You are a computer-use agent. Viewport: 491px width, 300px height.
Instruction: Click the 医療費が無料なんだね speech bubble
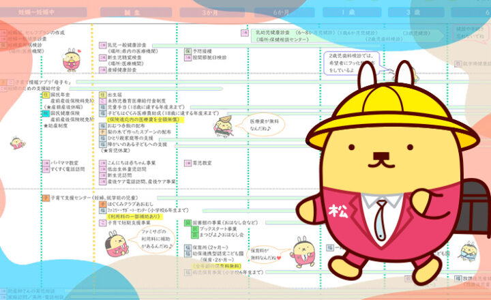264,125
